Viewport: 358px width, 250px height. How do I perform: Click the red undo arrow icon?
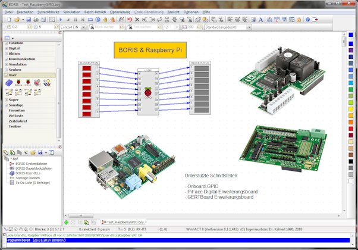(x=130, y=20)
